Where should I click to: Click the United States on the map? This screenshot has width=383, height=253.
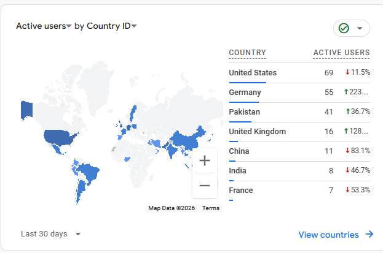pyautogui.click(x=58, y=137)
